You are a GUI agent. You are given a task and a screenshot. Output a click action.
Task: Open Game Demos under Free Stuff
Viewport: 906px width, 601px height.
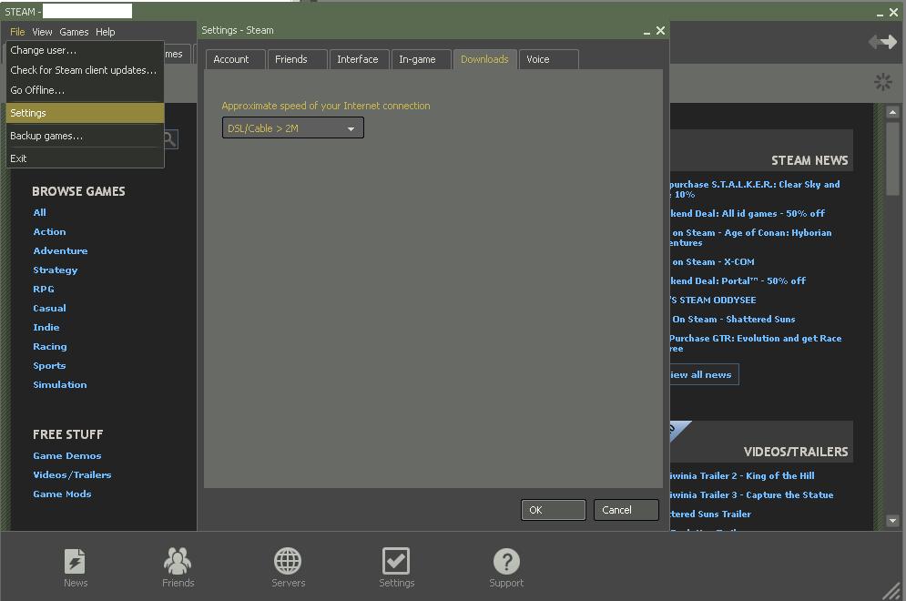tap(67, 455)
